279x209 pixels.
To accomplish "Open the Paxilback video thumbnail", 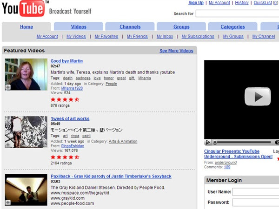I will point(26,190).
